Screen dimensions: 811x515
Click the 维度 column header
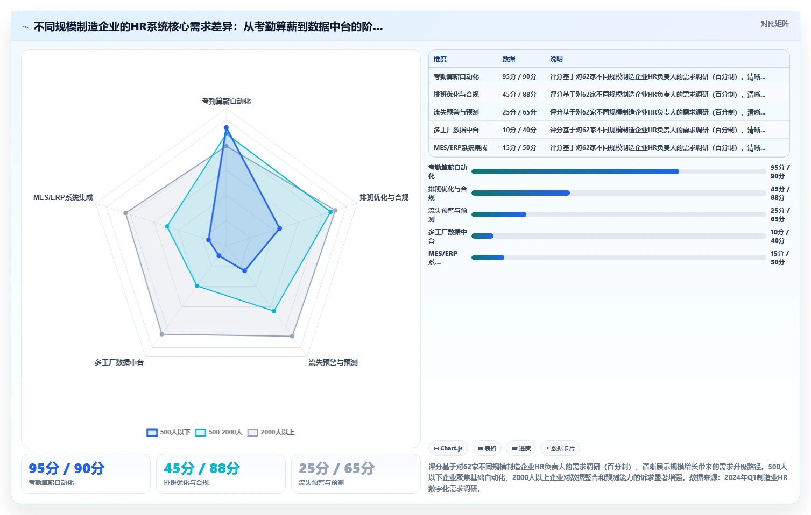(x=440, y=59)
